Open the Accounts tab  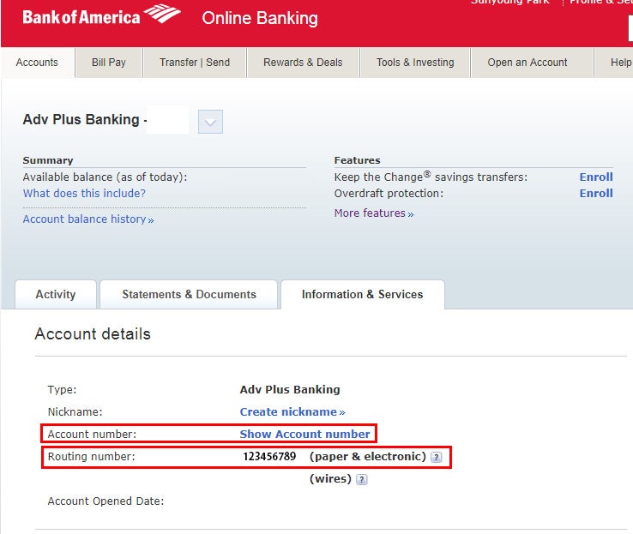click(37, 63)
